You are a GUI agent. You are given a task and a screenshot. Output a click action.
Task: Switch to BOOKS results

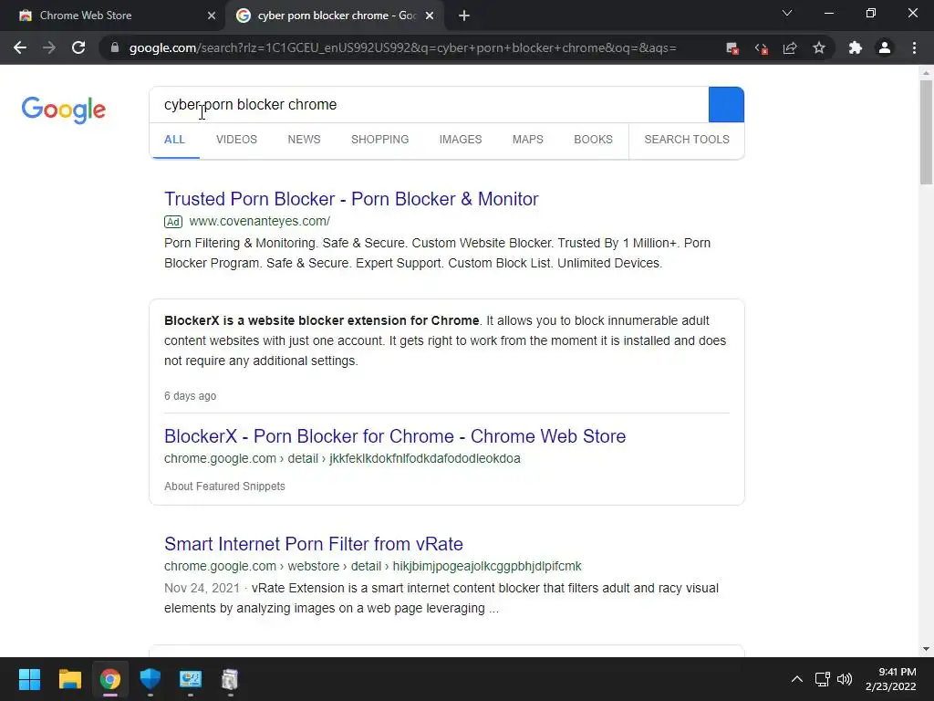click(593, 140)
